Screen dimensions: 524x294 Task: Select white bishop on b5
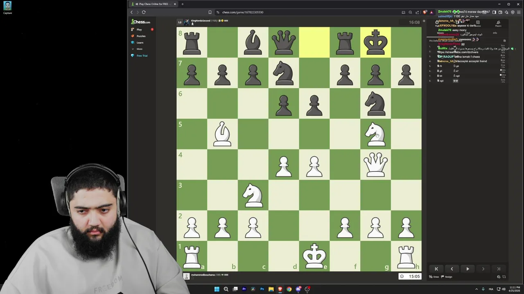(x=222, y=134)
